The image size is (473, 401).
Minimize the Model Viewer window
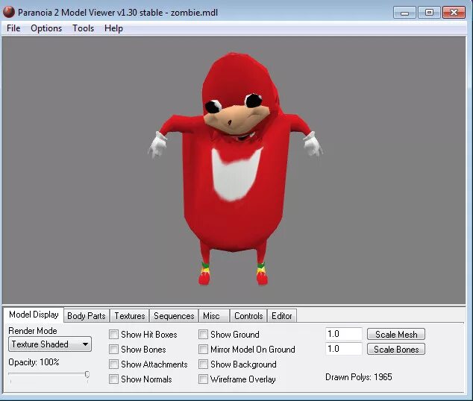404,13
